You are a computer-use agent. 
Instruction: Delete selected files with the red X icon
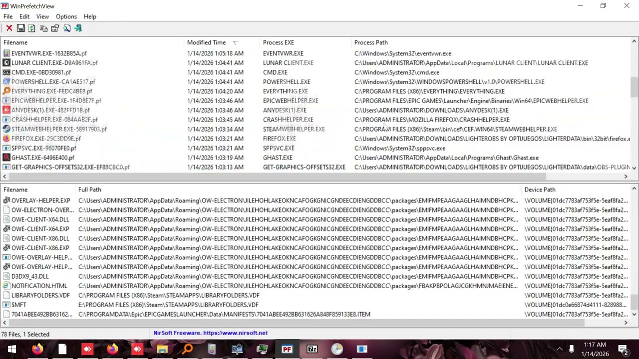coord(9,28)
